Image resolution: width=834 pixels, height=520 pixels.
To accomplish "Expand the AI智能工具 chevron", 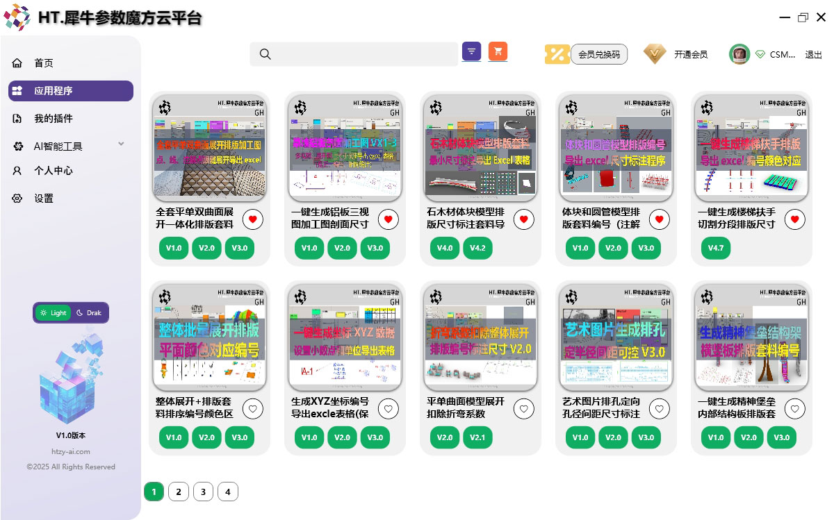I will coord(121,144).
